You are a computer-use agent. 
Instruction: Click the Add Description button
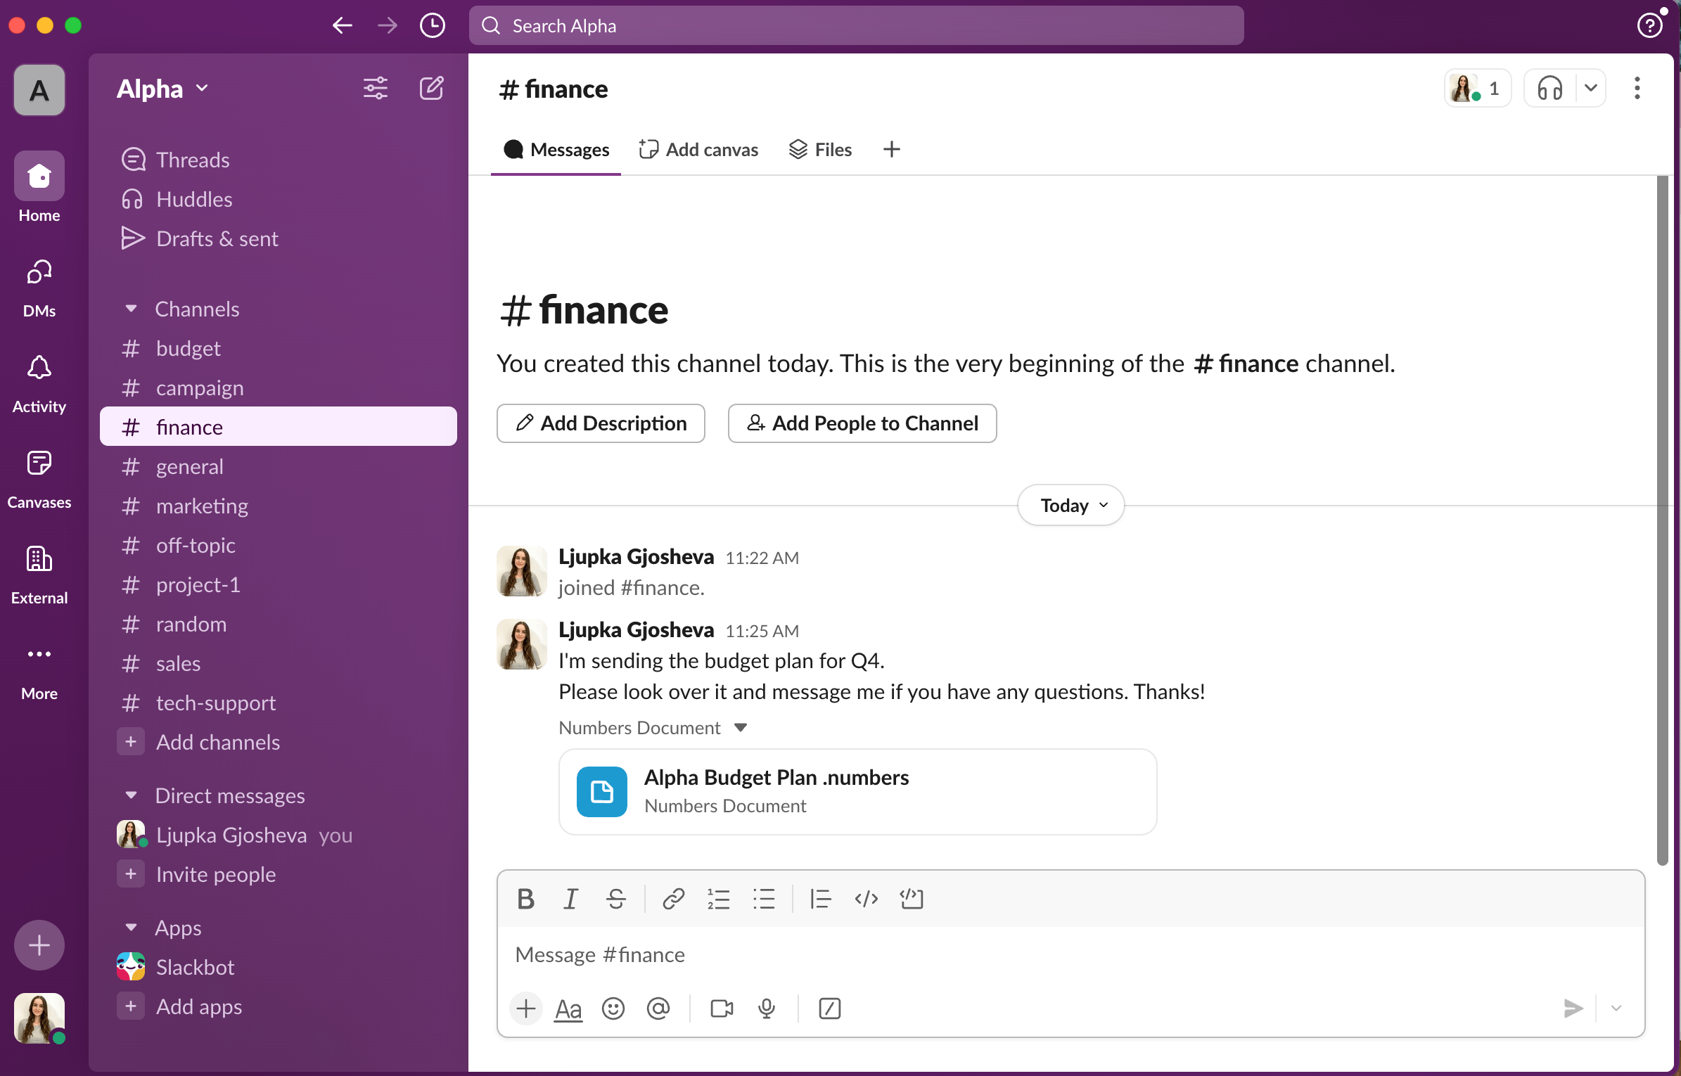tap(601, 423)
